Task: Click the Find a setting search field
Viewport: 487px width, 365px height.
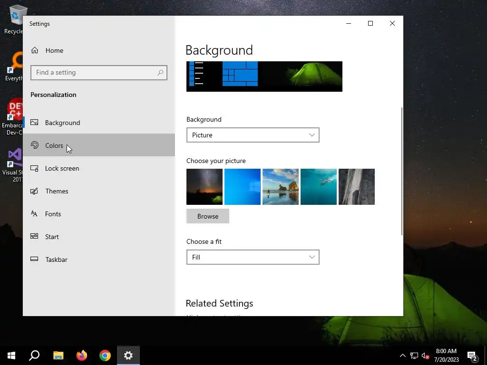Action: tap(99, 73)
